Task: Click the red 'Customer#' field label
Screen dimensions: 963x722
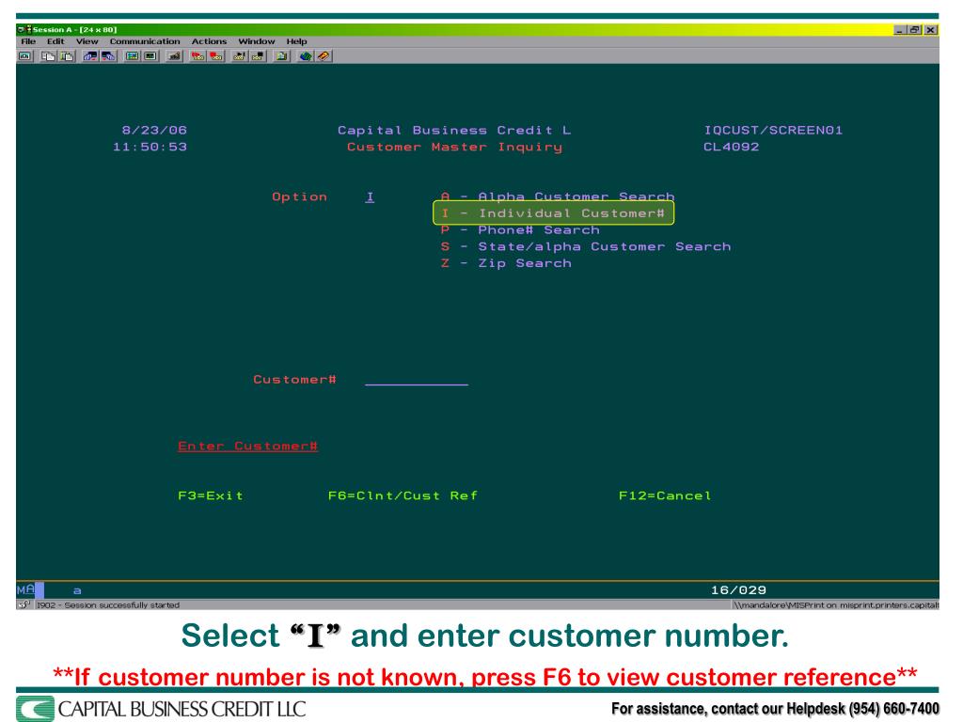Action: tap(294, 380)
